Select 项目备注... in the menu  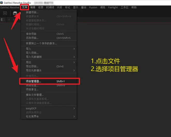coord(49,90)
